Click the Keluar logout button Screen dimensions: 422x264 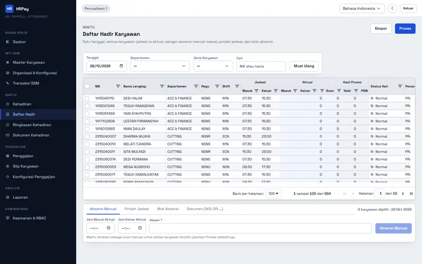pyautogui.click(x=408, y=8)
